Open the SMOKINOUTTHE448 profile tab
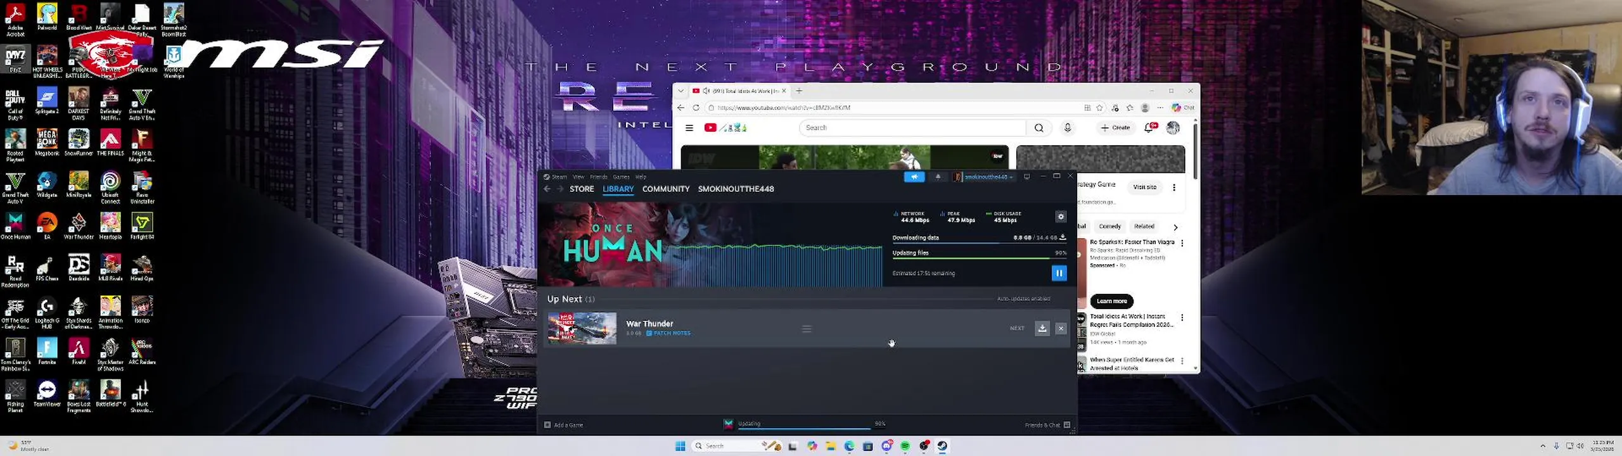The height and width of the screenshot is (456, 1622). tap(736, 189)
